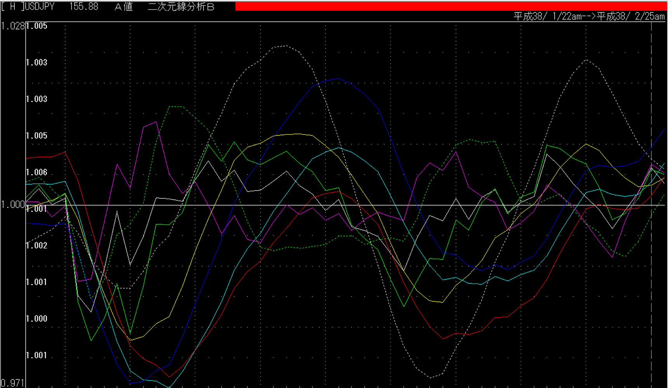Click the red bar in the header

pyautogui.click(x=451, y=6)
